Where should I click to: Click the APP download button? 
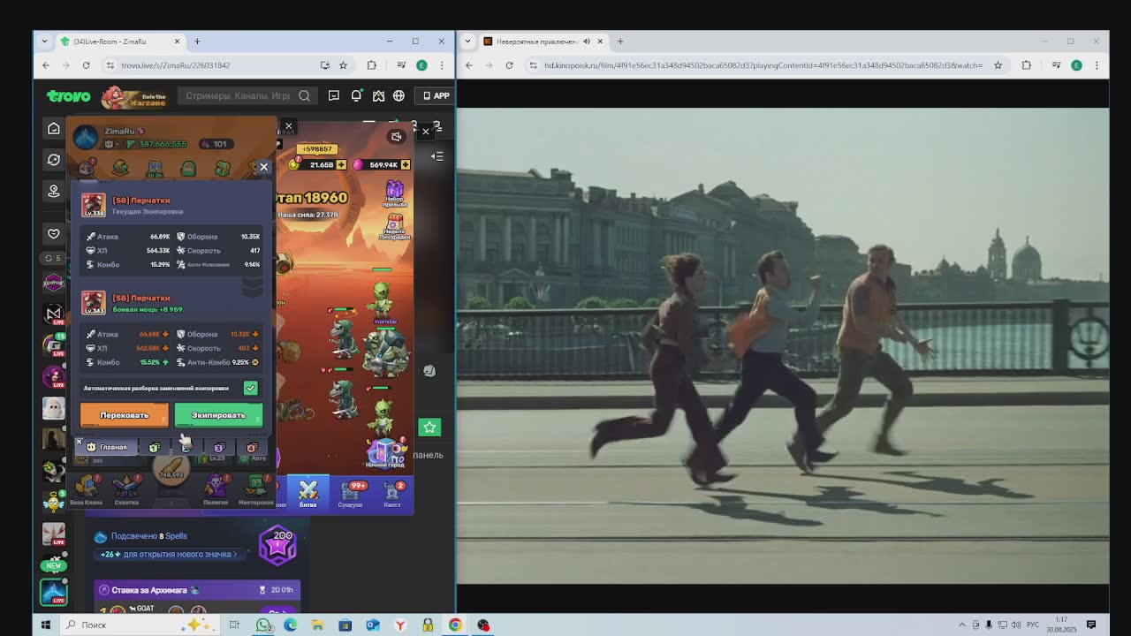[436, 95]
